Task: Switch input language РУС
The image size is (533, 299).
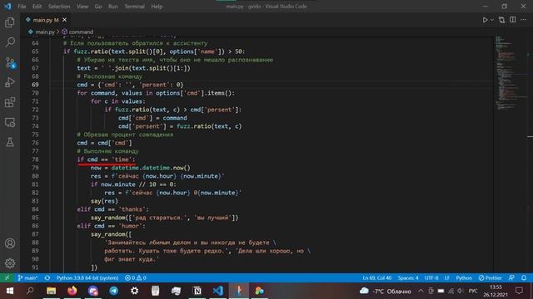Action: pyautogui.click(x=473, y=291)
